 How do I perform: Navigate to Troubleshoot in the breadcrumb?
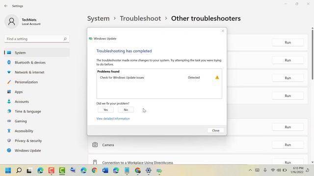point(140,19)
